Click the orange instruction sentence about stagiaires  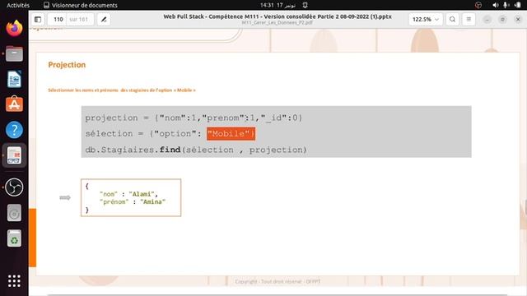tap(122, 90)
